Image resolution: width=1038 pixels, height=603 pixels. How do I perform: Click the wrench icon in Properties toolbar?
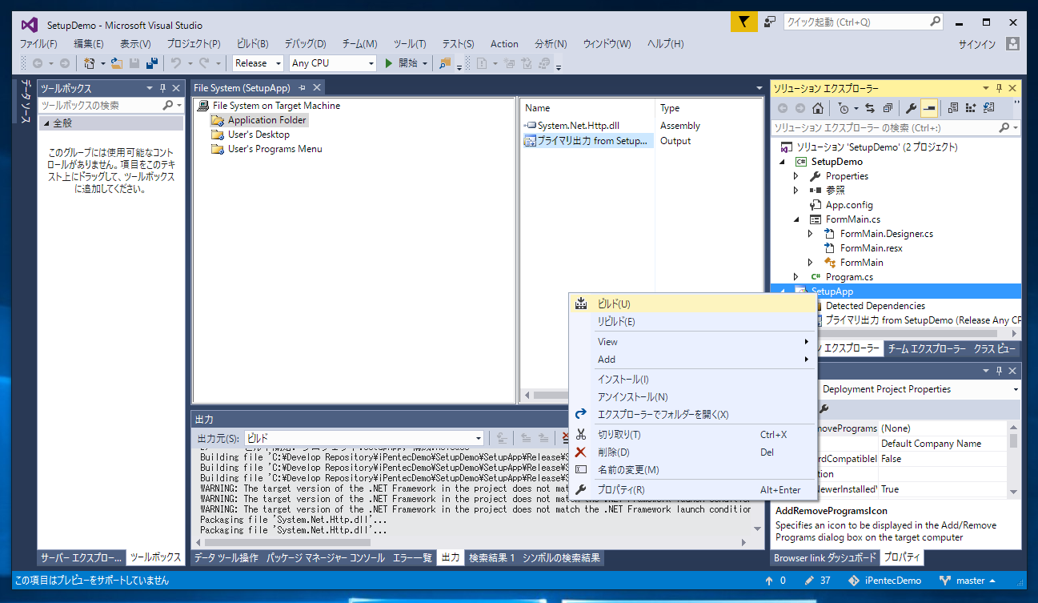click(825, 408)
